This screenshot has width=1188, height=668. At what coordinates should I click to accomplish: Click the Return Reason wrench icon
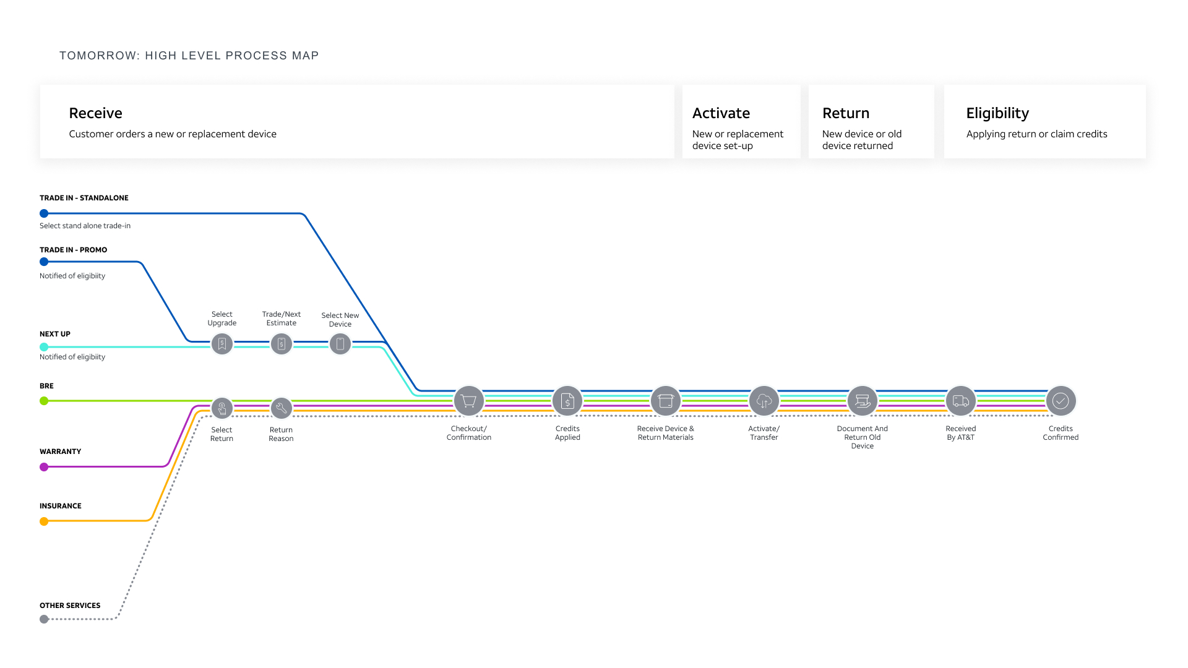pyautogui.click(x=282, y=408)
